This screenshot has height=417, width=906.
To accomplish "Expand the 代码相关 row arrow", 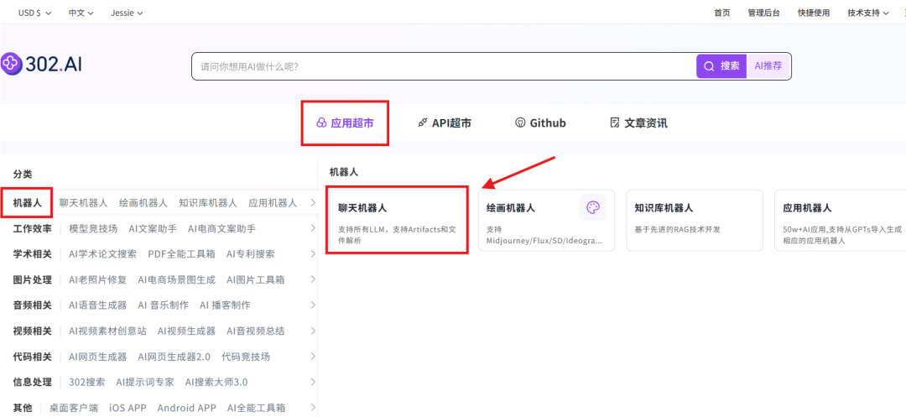I will click(x=313, y=357).
